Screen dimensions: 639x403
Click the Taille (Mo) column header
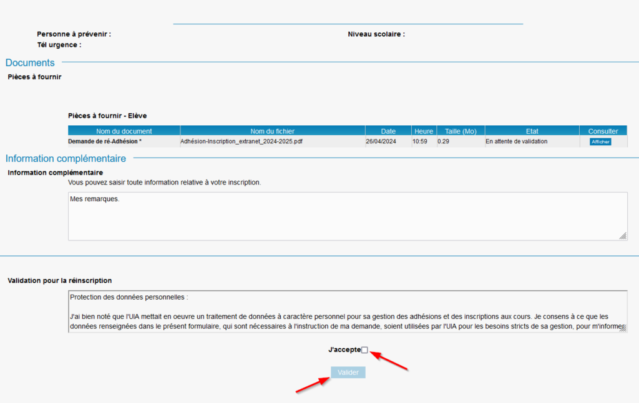tap(461, 131)
